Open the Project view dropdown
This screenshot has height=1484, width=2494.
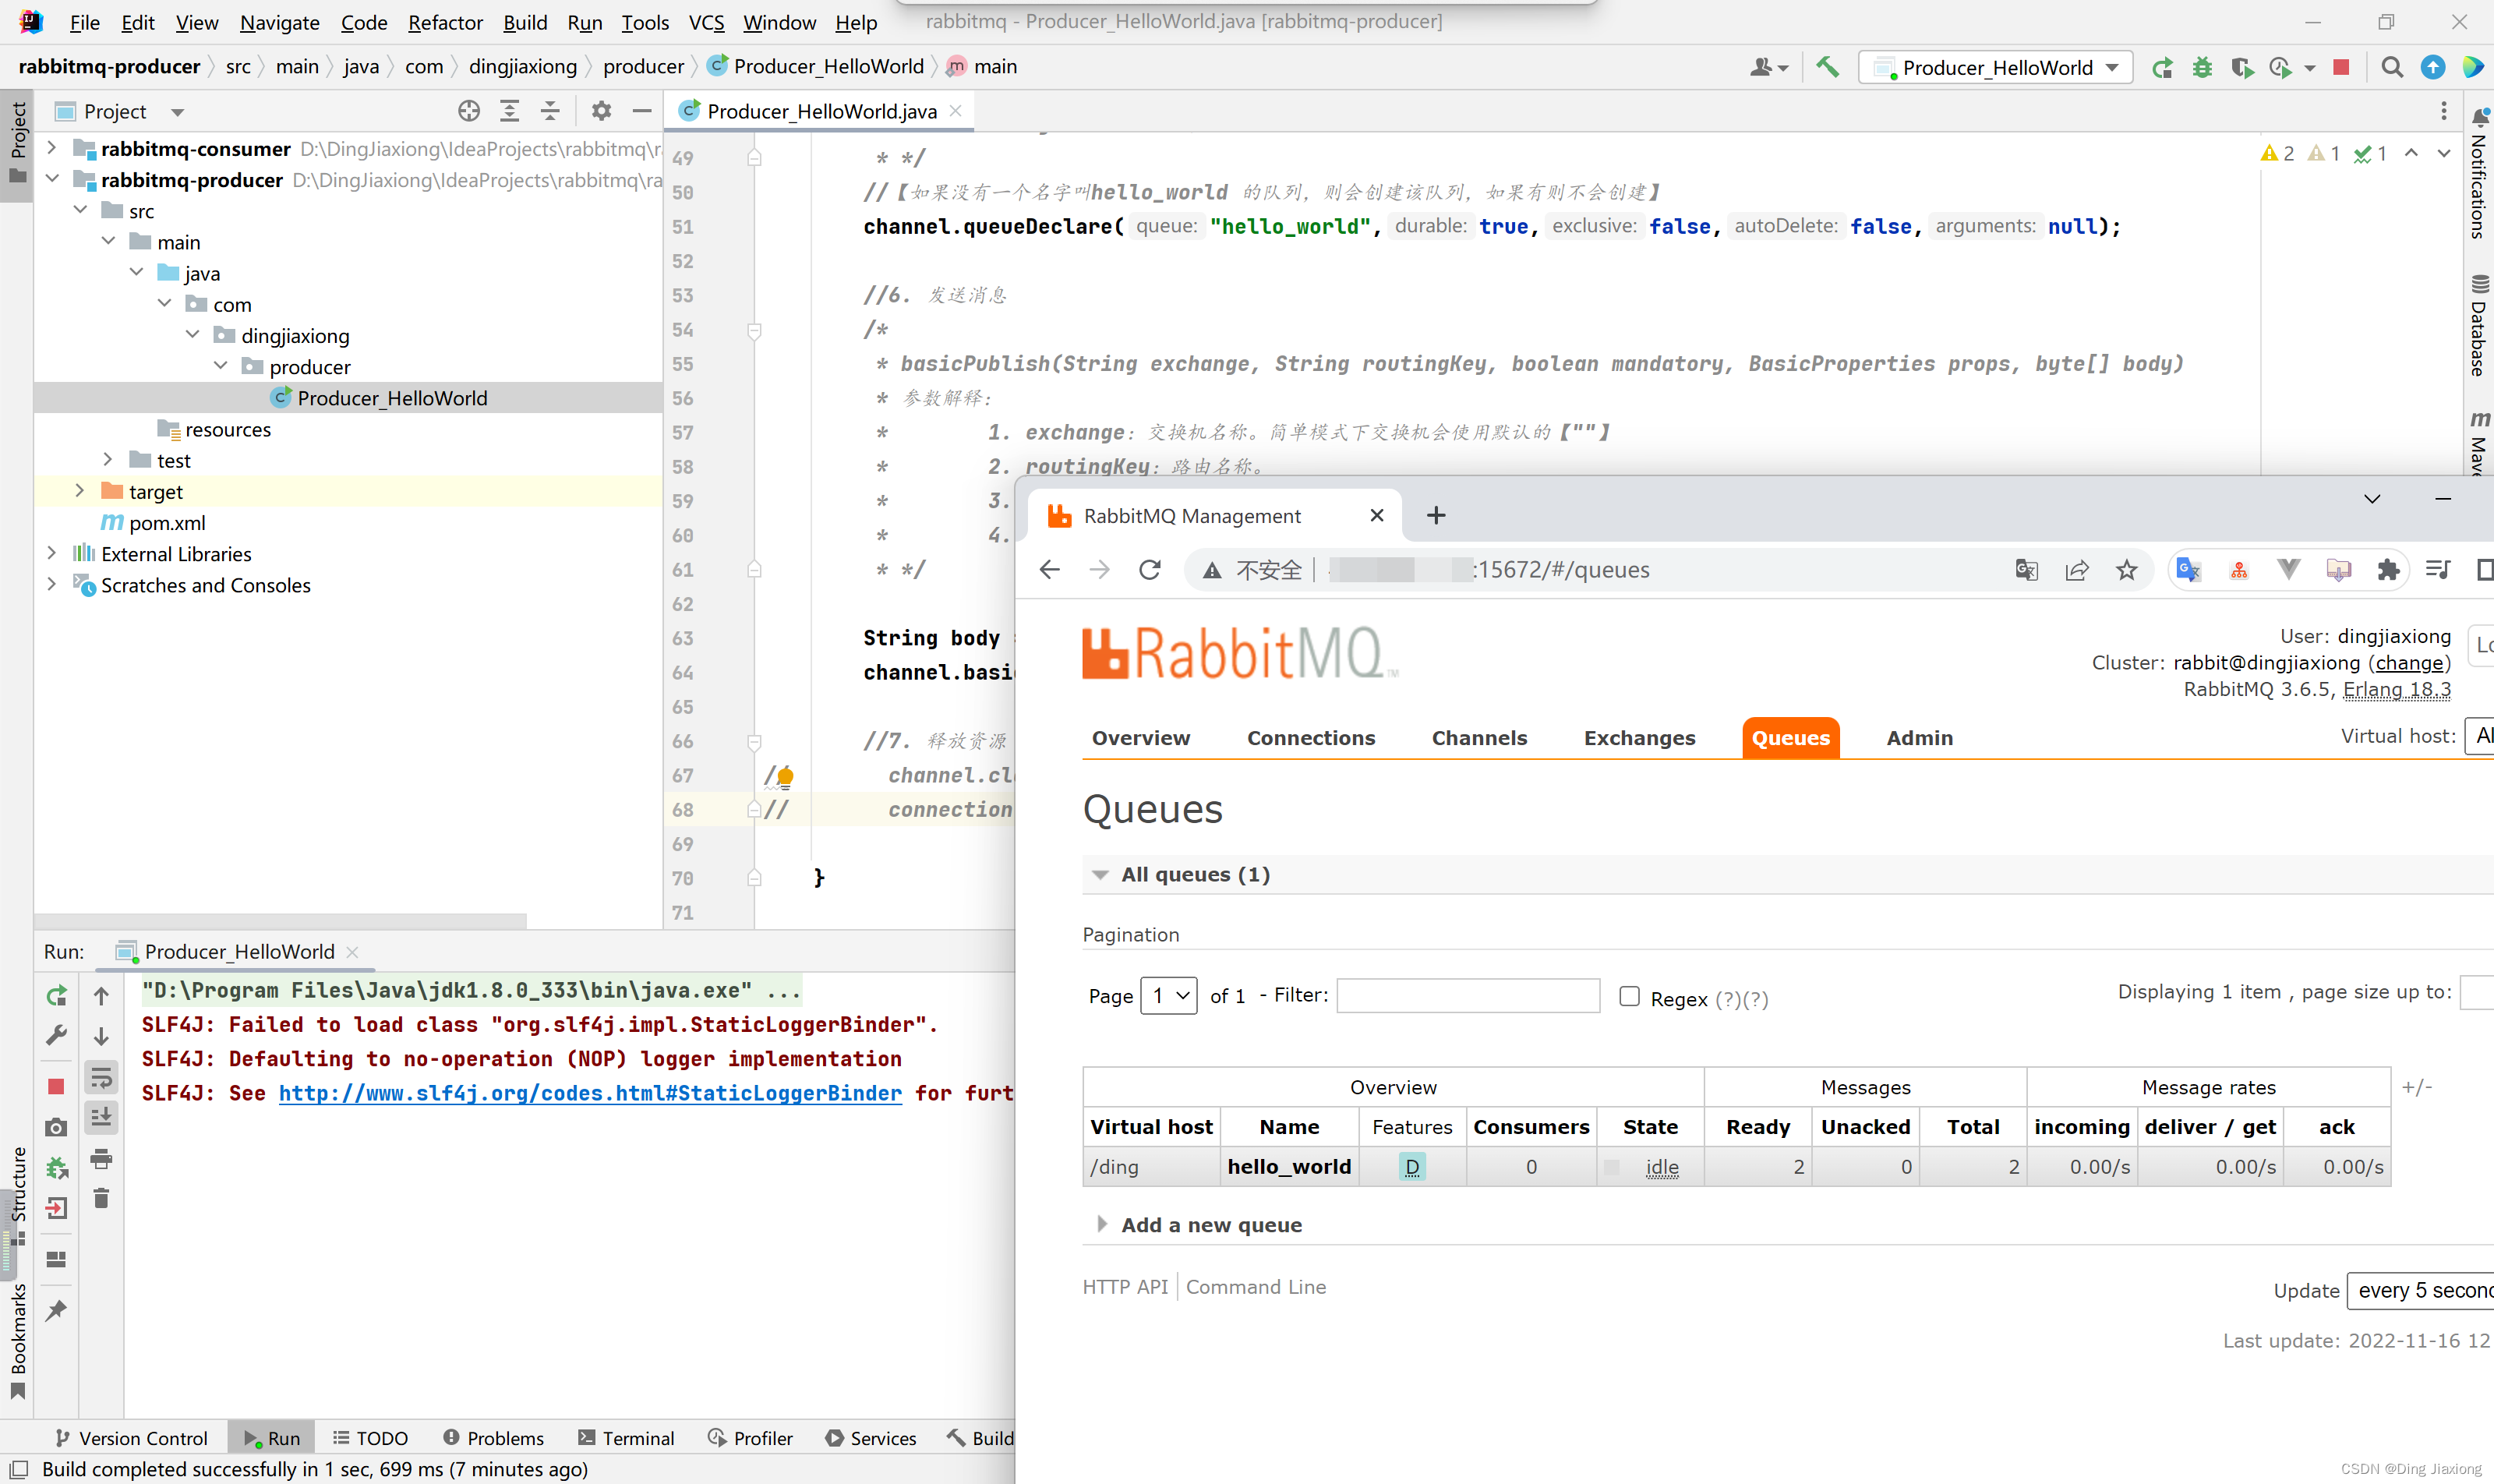pos(177,112)
